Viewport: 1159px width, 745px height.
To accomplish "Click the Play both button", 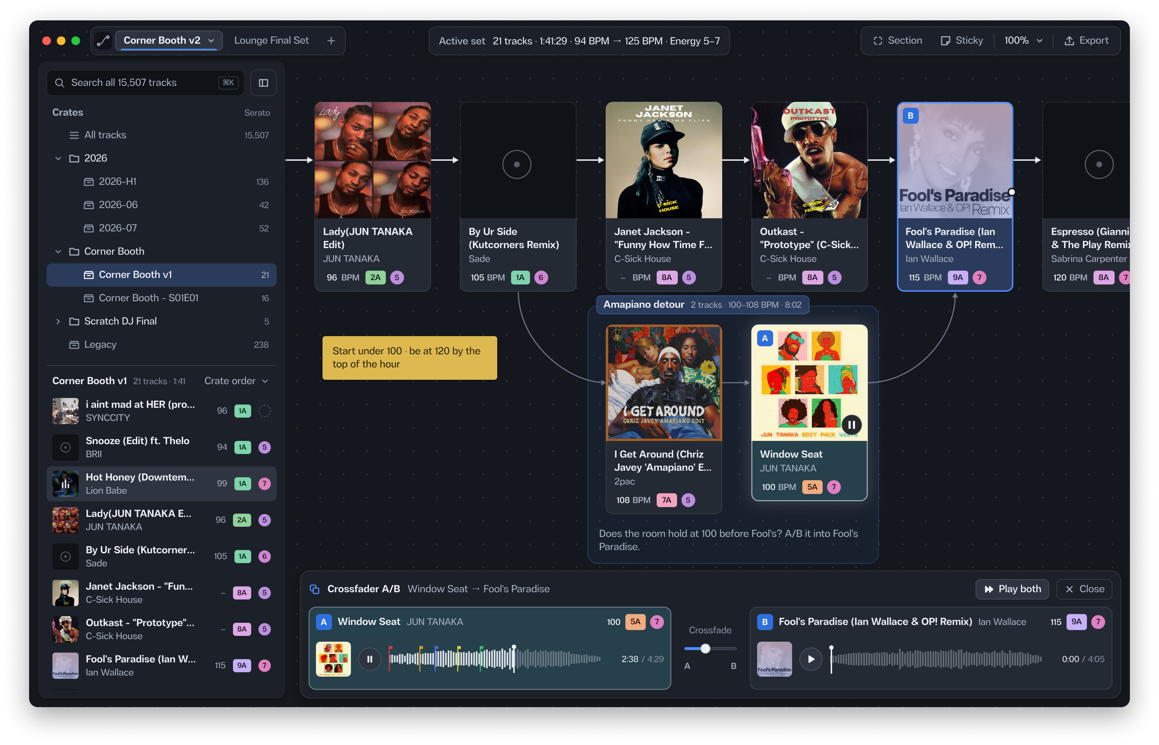I will pos(1012,589).
